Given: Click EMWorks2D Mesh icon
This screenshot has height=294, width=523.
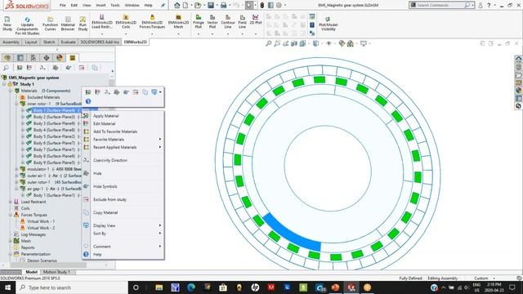Looking at the screenshot, I should (x=178, y=21).
